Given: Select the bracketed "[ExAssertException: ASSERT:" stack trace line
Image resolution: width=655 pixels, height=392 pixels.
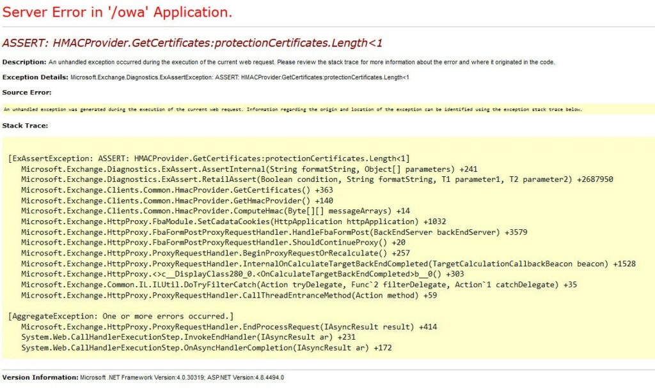Looking at the screenshot, I should (209, 158).
